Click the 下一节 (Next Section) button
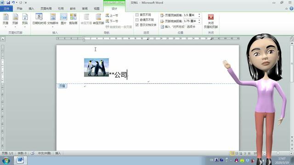The height and width of the screenshot is (165, 294). (x=112, y=21)
